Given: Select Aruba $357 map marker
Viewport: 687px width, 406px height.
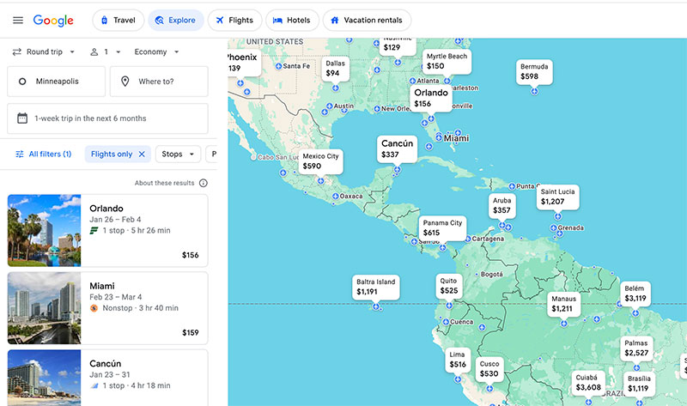Looking at the screenshot, I should 502,205.
